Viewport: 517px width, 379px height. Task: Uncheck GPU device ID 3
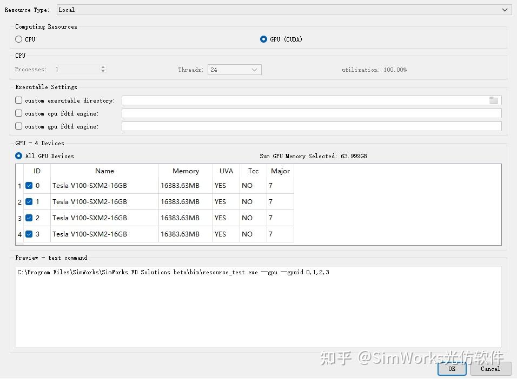coord(29,234)
